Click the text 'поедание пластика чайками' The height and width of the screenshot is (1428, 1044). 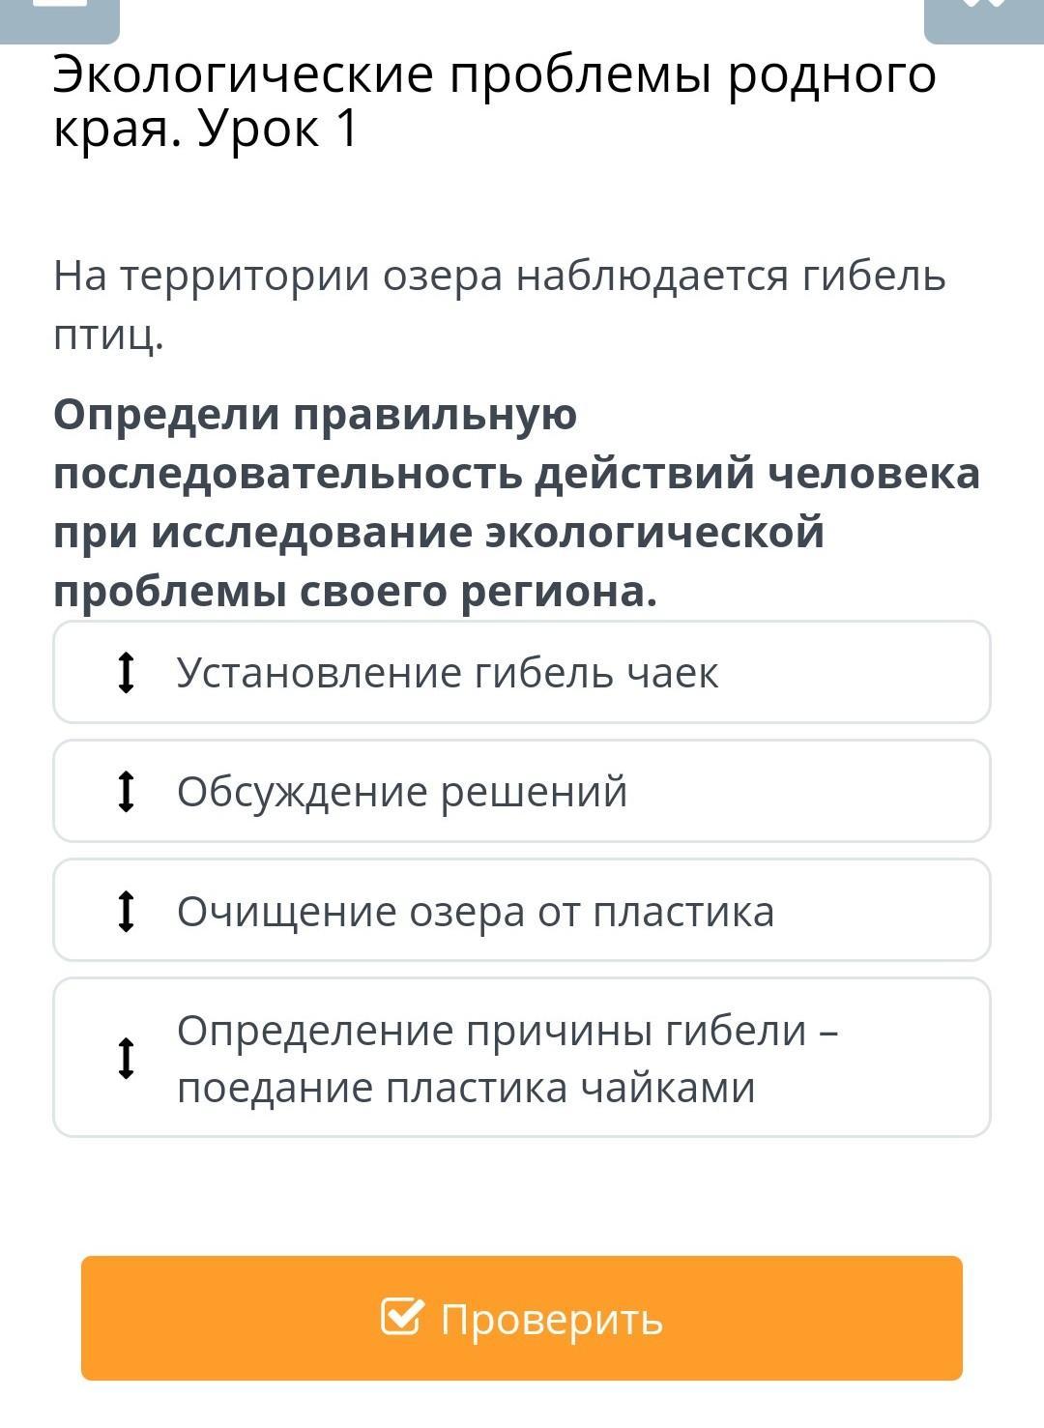466,1088
